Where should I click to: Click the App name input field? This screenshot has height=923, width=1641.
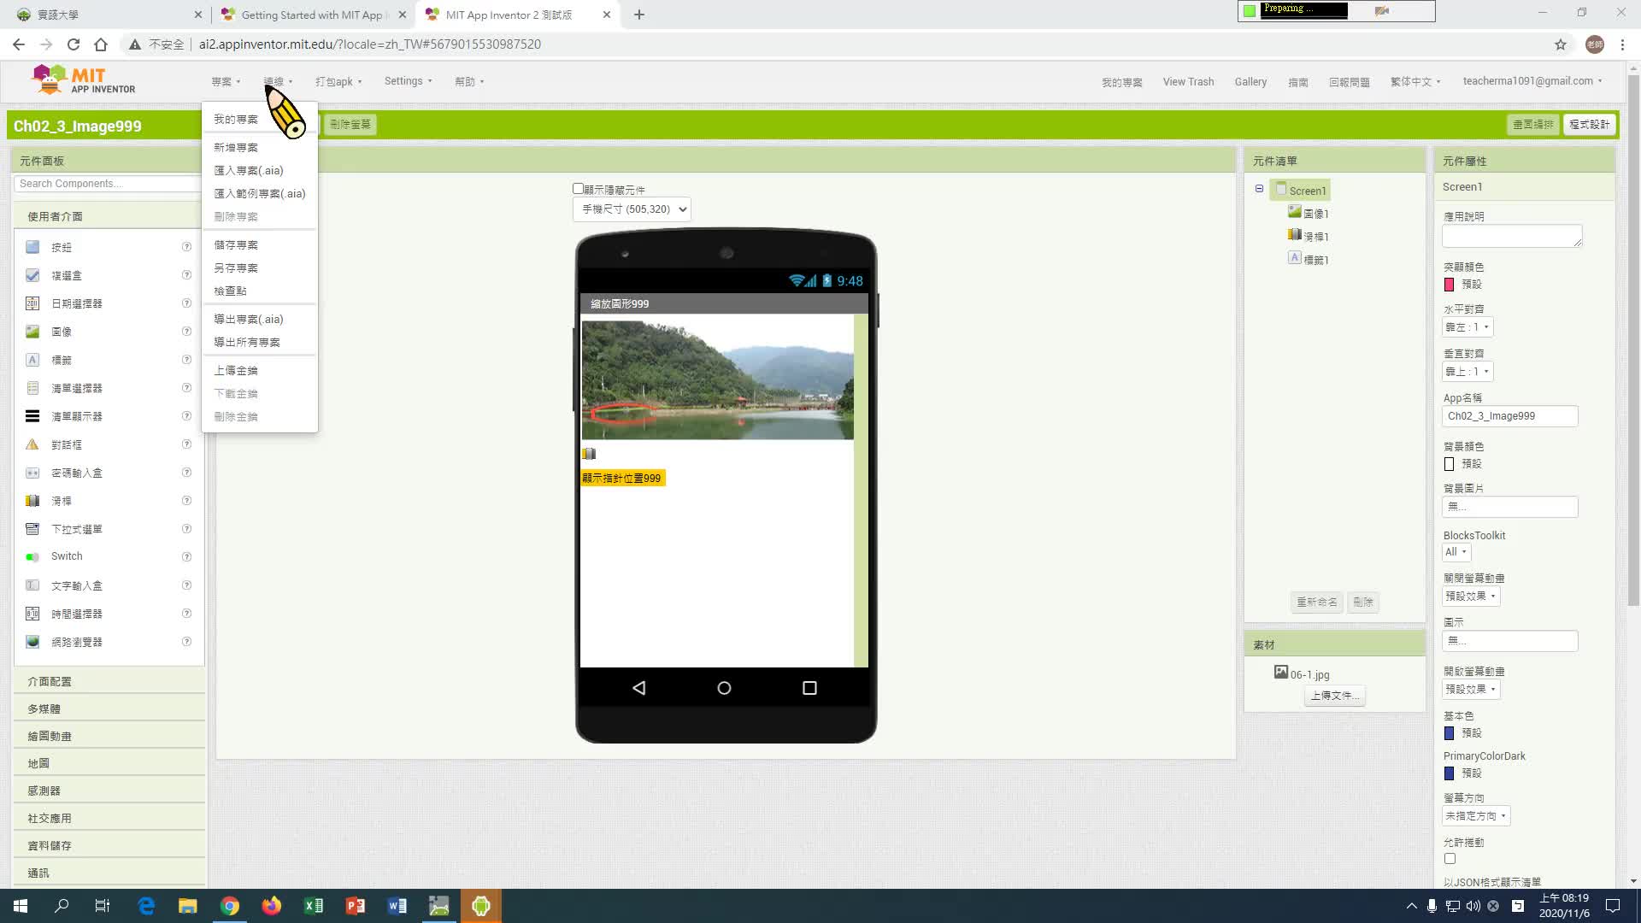tap(1509, 416)
